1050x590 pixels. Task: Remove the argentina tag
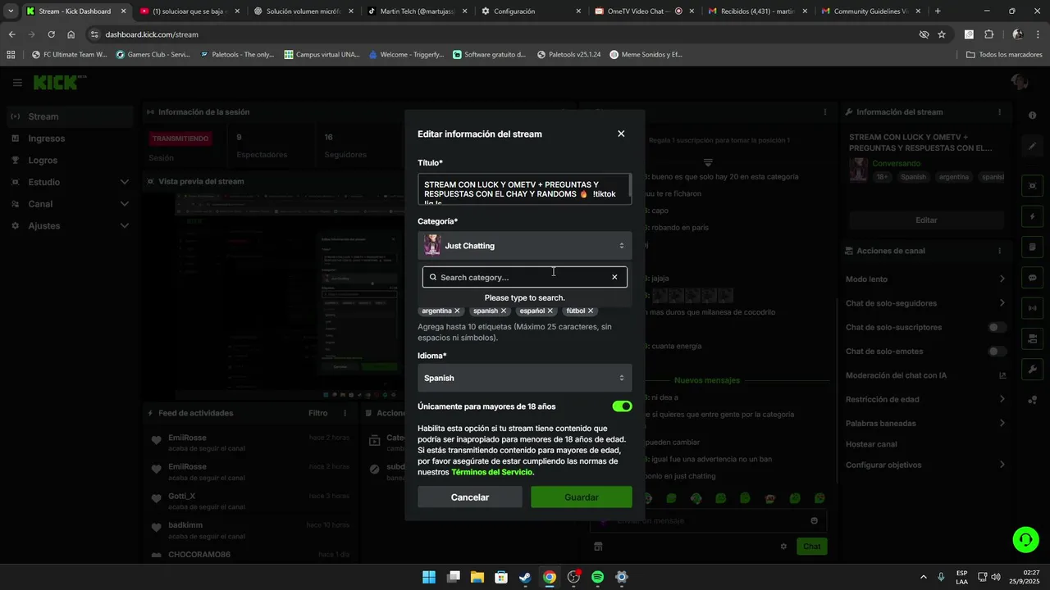[x=457, y=311]
